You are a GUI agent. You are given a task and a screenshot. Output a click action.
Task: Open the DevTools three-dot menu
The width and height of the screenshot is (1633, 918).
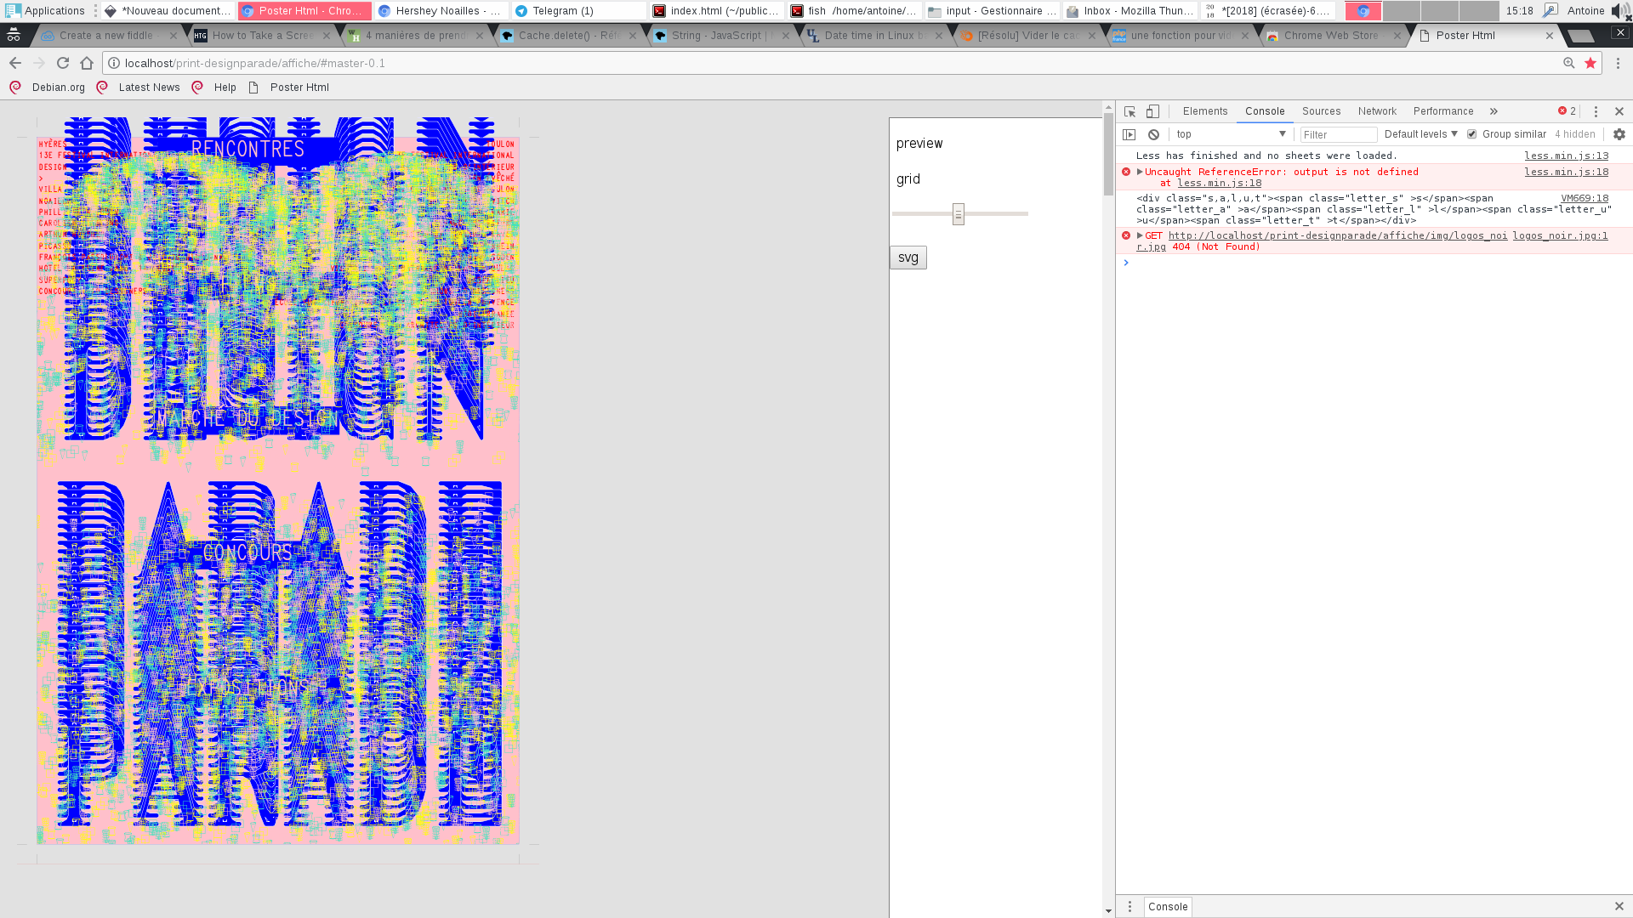coord(1596,111)
